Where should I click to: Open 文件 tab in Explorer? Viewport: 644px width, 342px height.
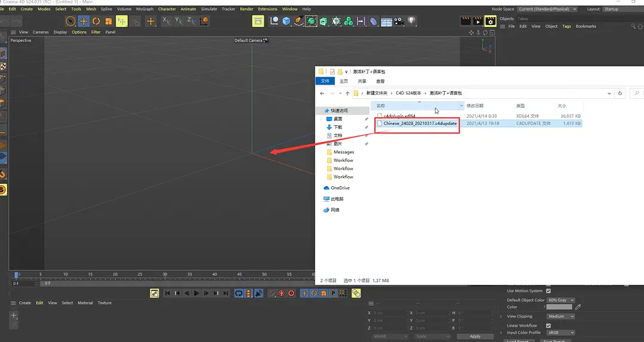[x=325, y=81]
